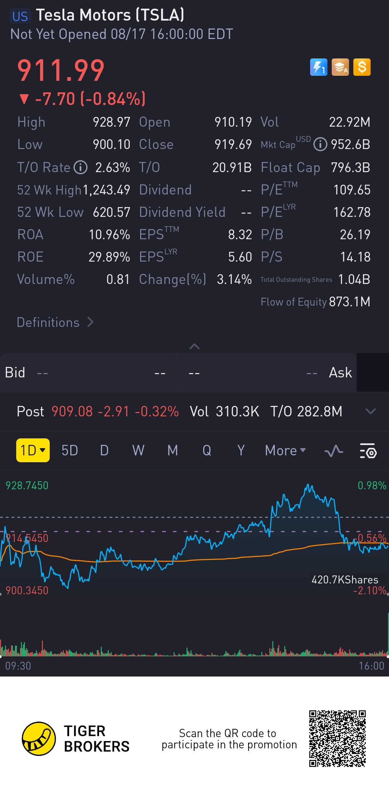Open the chart indicator waveform icon

pos(334,451)
